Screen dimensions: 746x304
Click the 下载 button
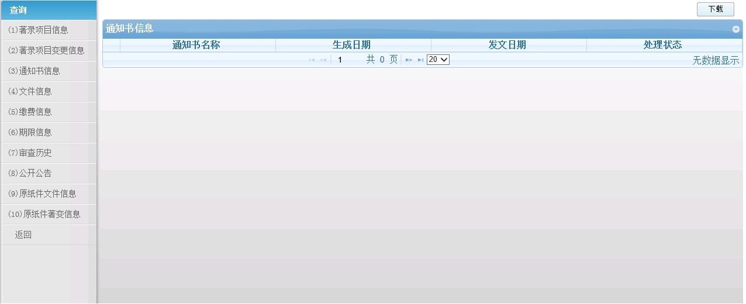click(x=715, y=9)
